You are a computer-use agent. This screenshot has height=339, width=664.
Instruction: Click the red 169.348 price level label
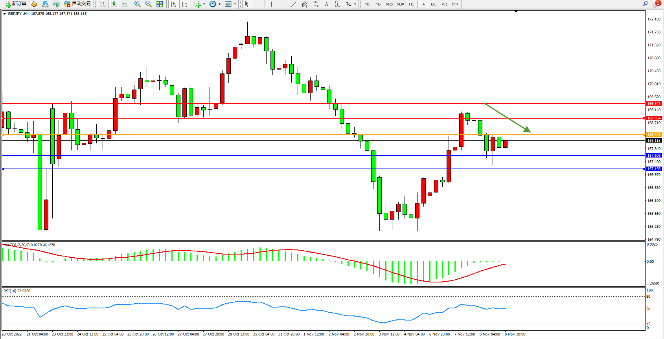click(654, 104)
